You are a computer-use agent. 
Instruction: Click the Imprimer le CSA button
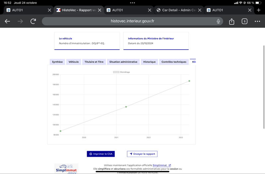[x=101, y=154]
